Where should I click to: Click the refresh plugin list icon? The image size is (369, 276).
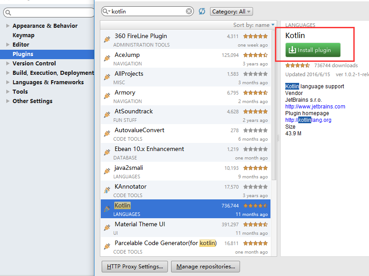pos(202,11)
